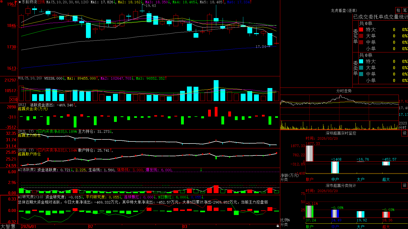The width and height of the screenshot is (408, 229).
Task: Select the 03 month timeline marker
Action: 185,226
